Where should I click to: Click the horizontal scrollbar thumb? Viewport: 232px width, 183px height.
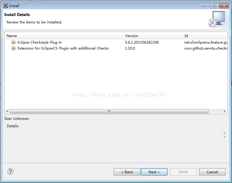[109, 111]
